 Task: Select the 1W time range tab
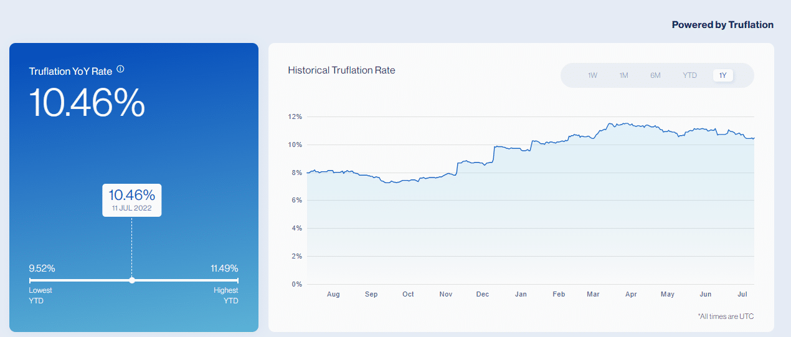[x=592, y=75]
